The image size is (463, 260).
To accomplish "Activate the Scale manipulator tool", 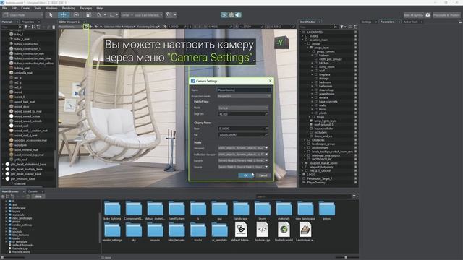I will [88, 14].
